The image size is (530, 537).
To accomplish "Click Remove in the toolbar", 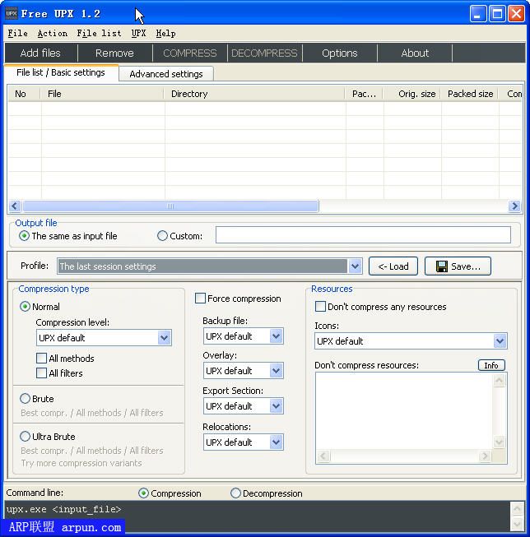I will 114,53.
